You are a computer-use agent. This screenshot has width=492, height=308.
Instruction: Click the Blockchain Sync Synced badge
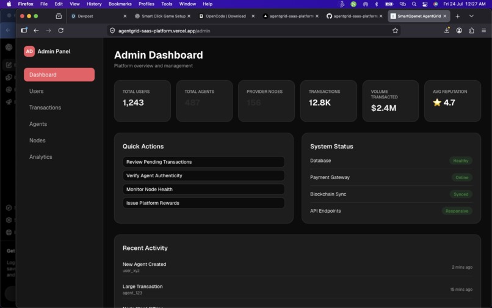(x=461, y=194)
